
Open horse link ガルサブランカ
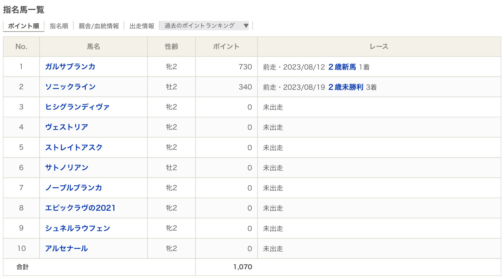tap(70, 67)
